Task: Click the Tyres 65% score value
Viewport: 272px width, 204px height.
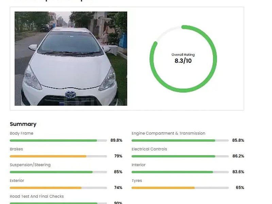Action: coord(240,188)
